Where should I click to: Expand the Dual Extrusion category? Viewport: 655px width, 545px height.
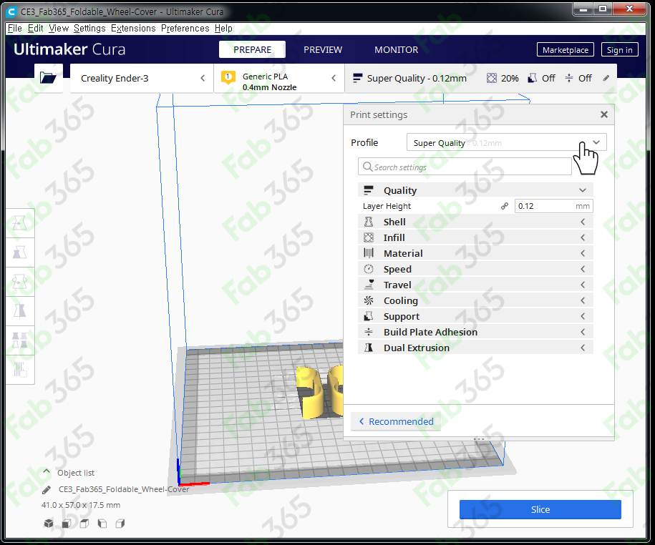pos(475,348)
